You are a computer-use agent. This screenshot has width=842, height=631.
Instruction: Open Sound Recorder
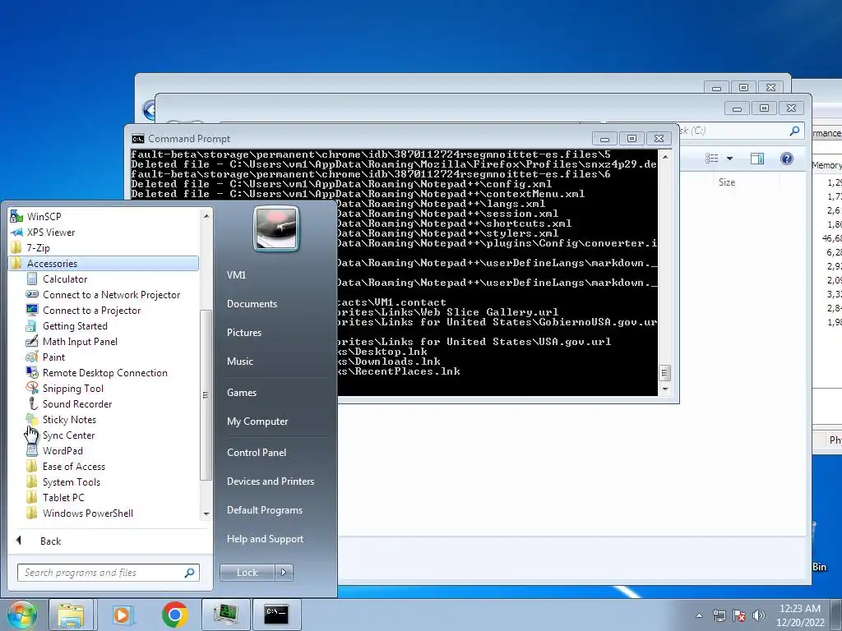click(x=77, y=403)
